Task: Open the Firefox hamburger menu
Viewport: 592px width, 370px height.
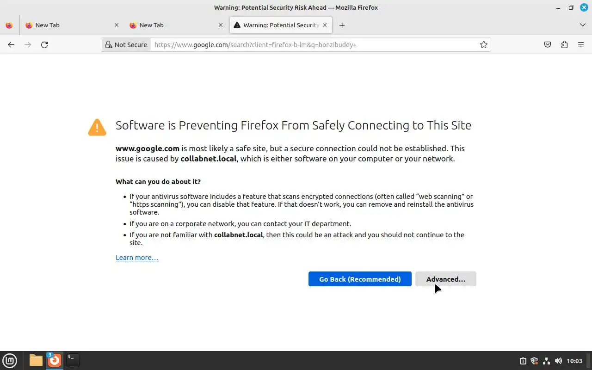Action: [581, 45]
